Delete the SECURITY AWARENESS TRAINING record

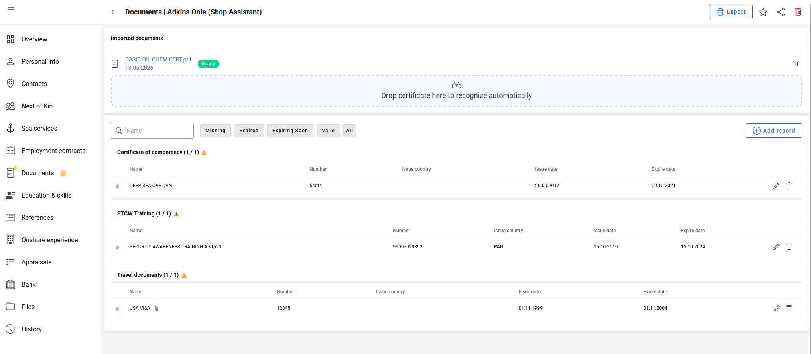point(789,247)
